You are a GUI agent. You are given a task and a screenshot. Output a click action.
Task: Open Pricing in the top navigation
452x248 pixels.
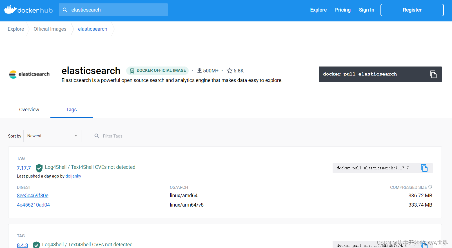[x=343, y=10]
